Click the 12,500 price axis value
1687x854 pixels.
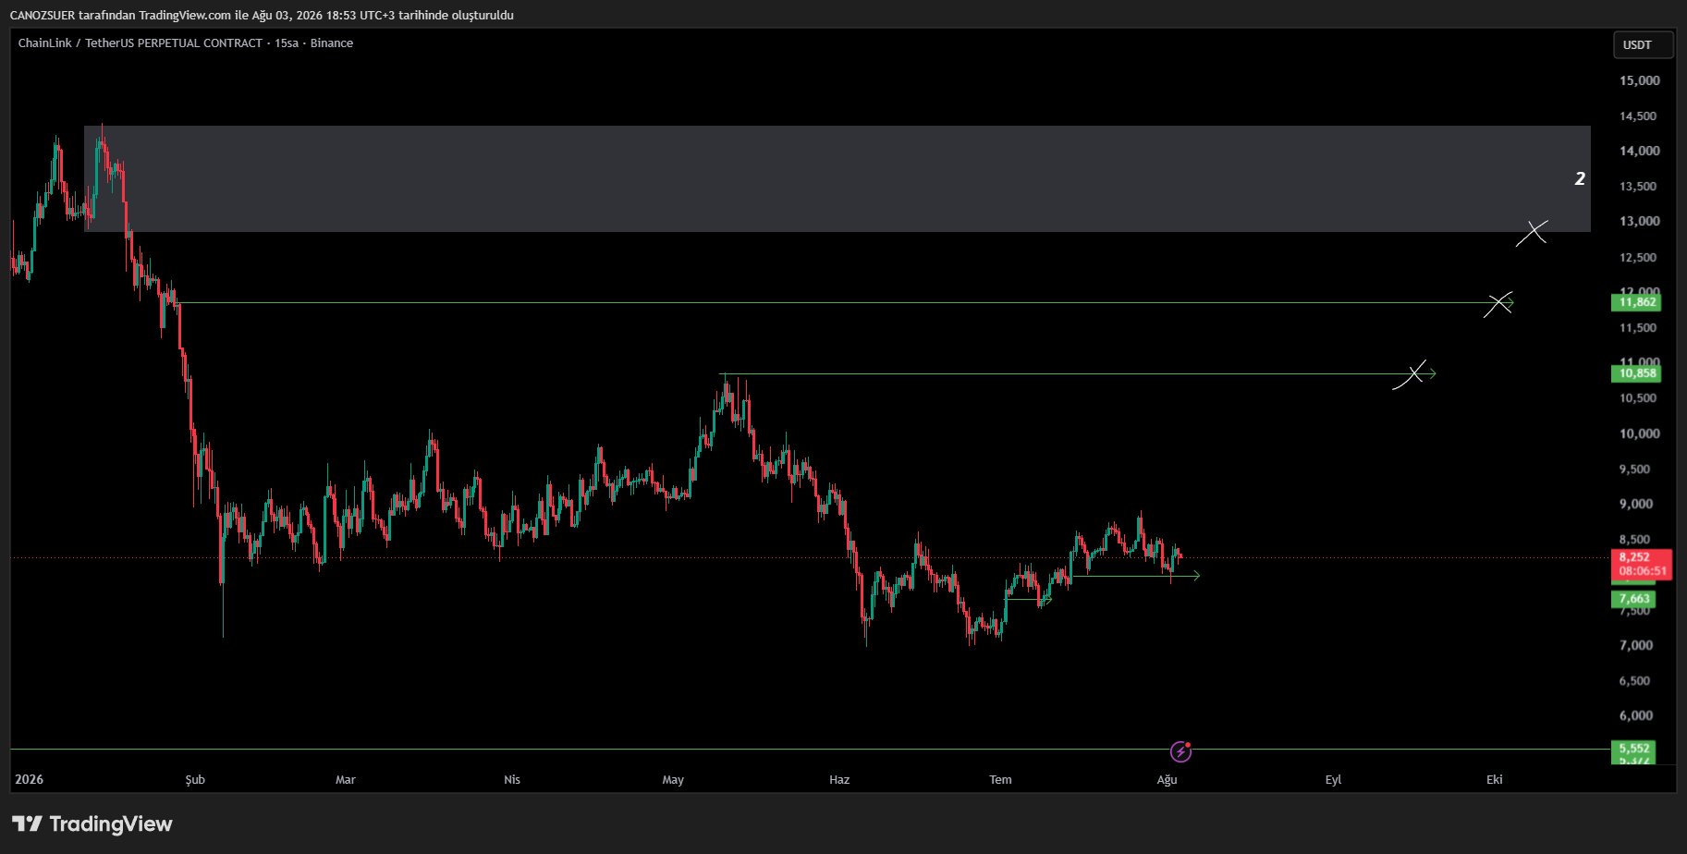click(x=1638, y=257)
